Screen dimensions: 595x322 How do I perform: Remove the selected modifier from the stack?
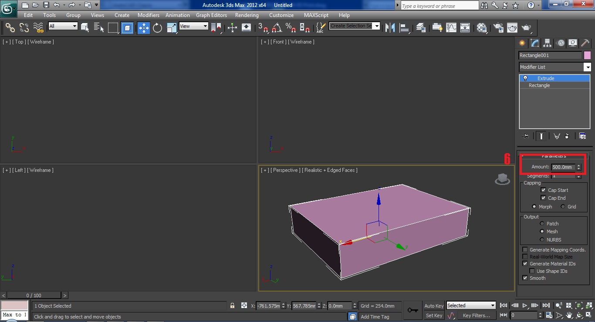click(x=567, y=136)
